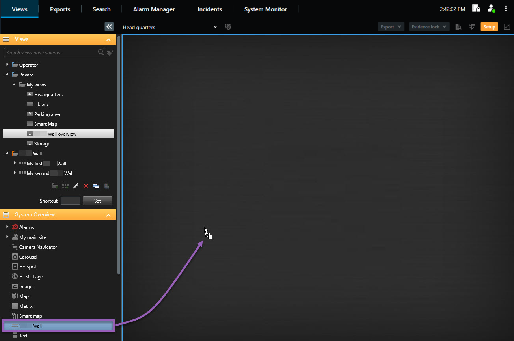Create a new view group folder
The height and width of the screenshot is (341, 514).
pos(55,186)
